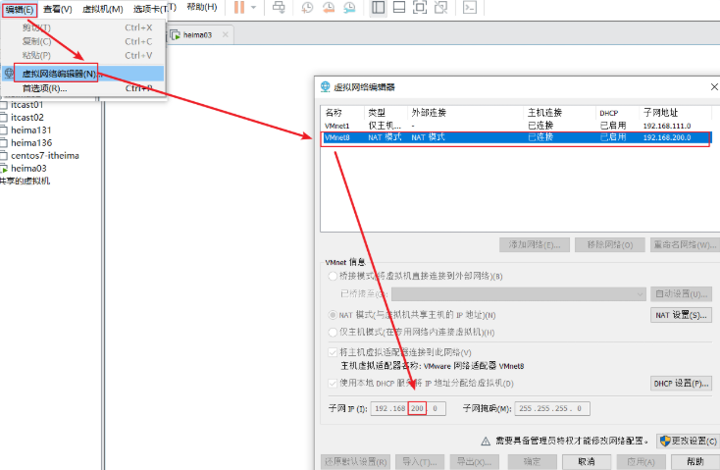This screenshot has height=470, width=720.
Task: Toggle 将主机虚拟适配器连接到此网络 checkbox
Action: 333,352
